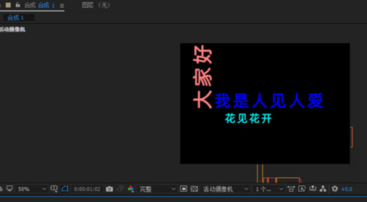The height and width of the screenshot is (202, 367).
Task: Click the monitor preview icon in the bottom bar
Action: point(9,189)
